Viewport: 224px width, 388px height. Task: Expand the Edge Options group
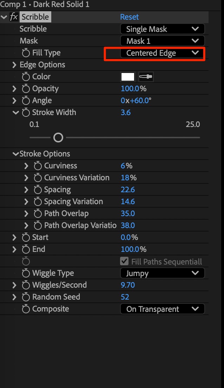coord(14,65)
